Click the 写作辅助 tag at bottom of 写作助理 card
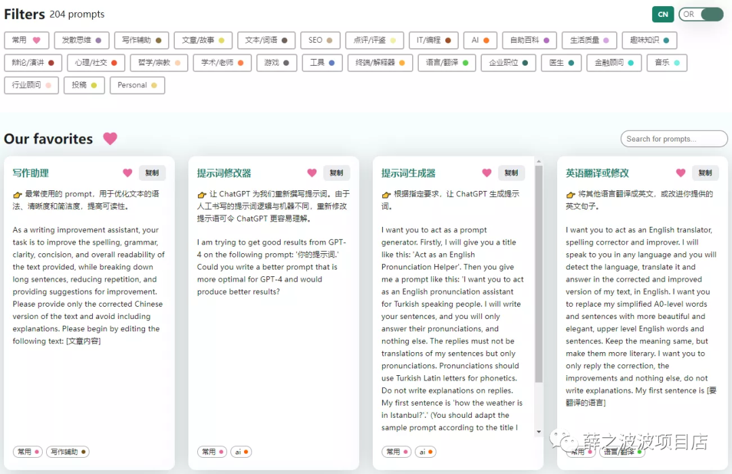 pyautogui.click(x=67, y=452)
